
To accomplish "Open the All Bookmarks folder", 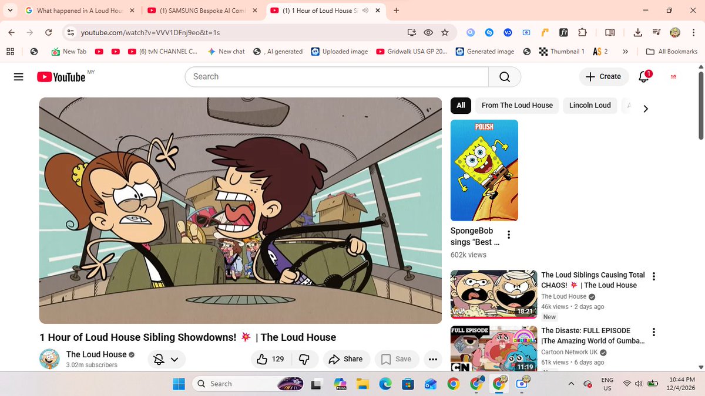I will [672, 52].
